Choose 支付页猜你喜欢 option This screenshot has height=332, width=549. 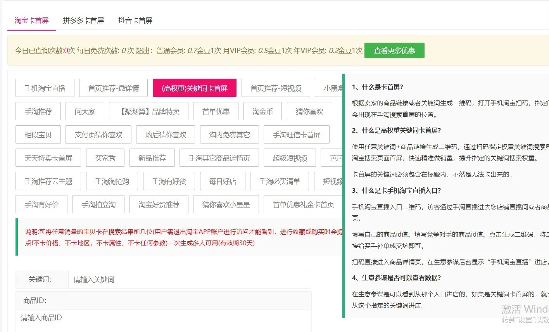coord(98,135)
